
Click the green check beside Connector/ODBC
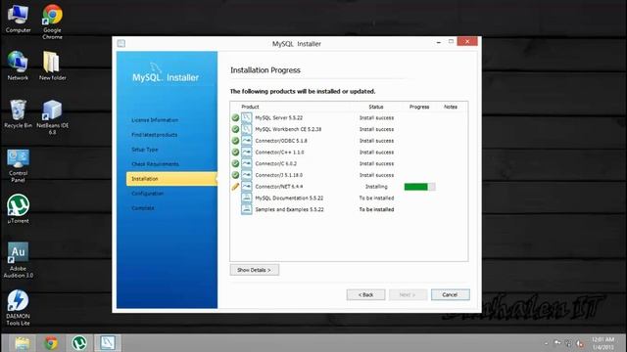point(235,141)
